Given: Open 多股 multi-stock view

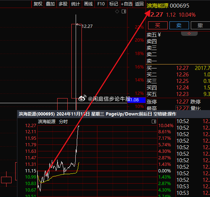Looking at the screenshot, I should point(63,4).
